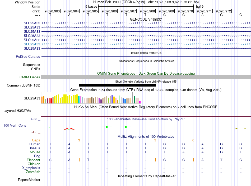Viewport: 251px width, 186px height.
Task: Click the Chicken alignment row label
Action: pos(34,164)
